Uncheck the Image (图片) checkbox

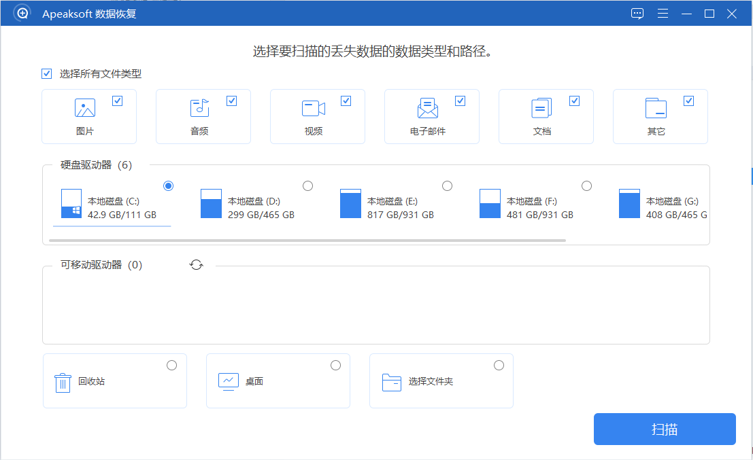pos(118,101)
